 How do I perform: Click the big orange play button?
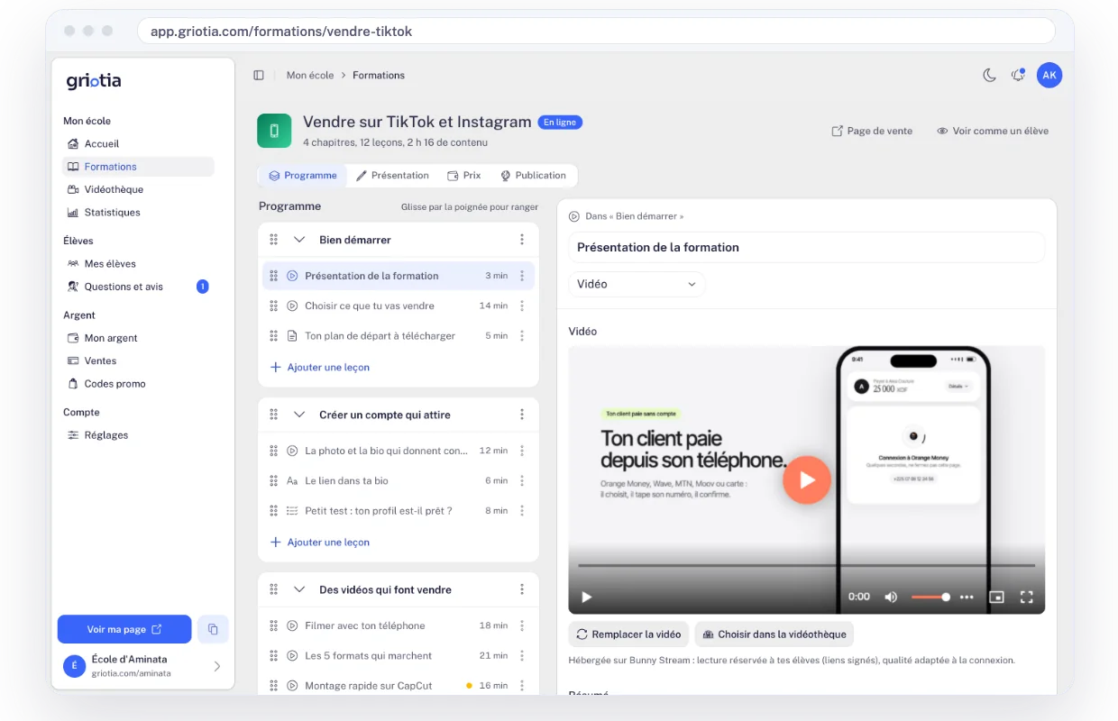point(806,479)
